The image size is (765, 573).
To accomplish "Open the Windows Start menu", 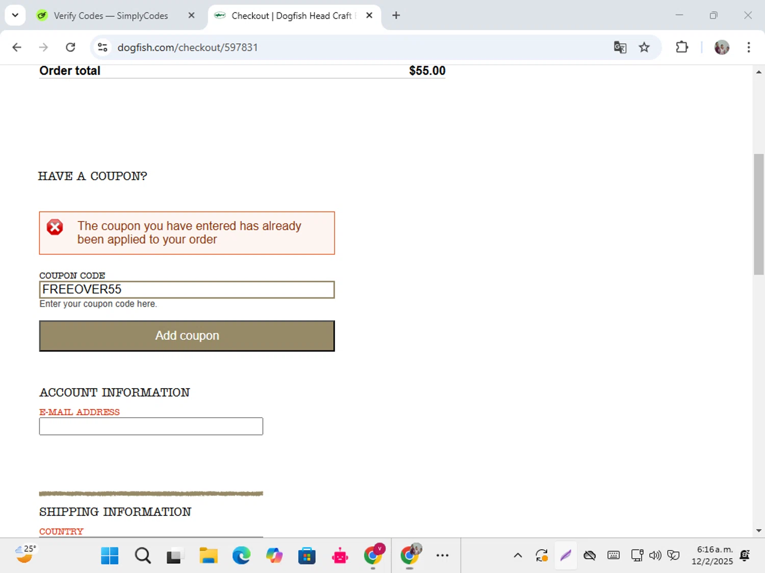I will click(x=110, y=556).
